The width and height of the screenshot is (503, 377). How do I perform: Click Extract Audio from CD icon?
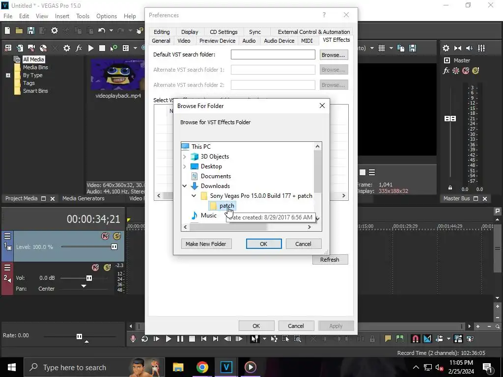pyautogui.click(x=43, y=48)
